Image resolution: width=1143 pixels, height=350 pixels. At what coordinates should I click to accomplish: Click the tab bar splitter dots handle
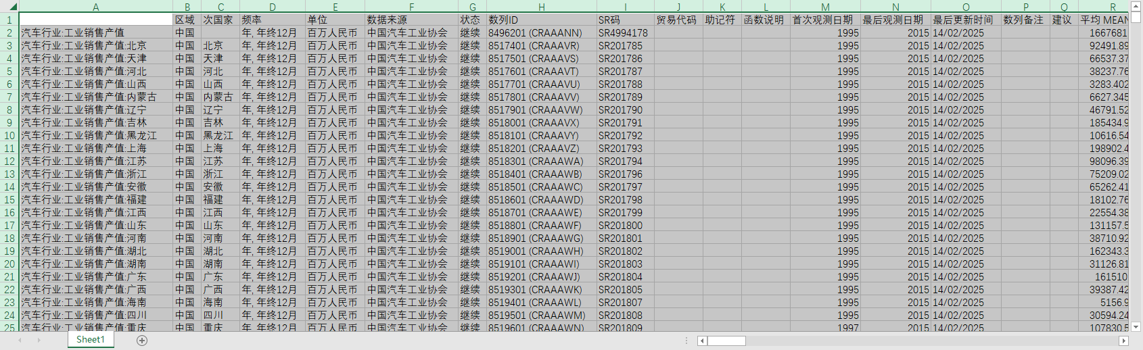tap(686, 341)
